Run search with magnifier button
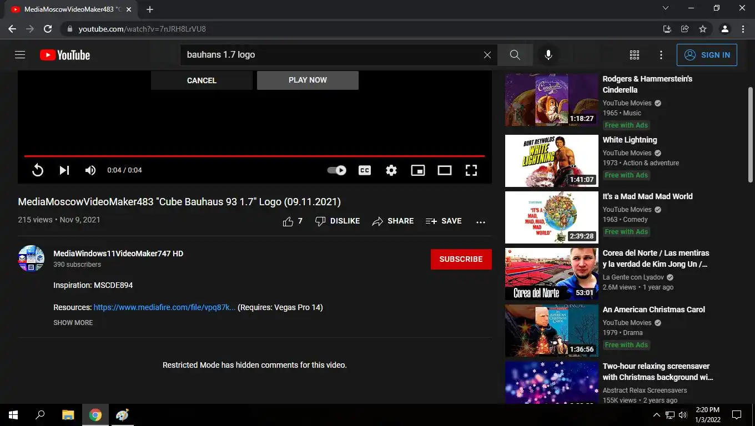 515,55
